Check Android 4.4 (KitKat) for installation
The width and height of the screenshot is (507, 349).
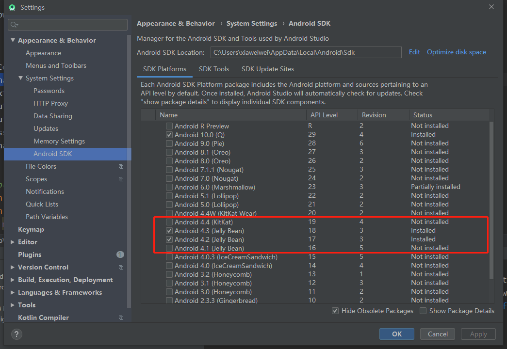pyautogui.click(x=169, y=222)
